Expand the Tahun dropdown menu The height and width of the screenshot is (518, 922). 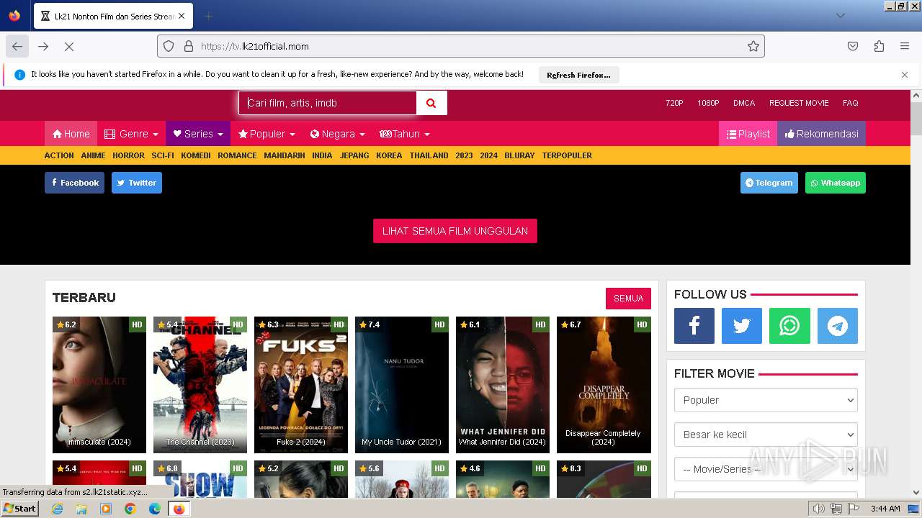point(405,134)
